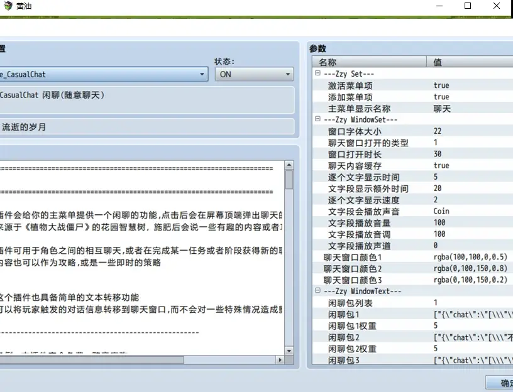Click the Coin sound value

[441, 211]
